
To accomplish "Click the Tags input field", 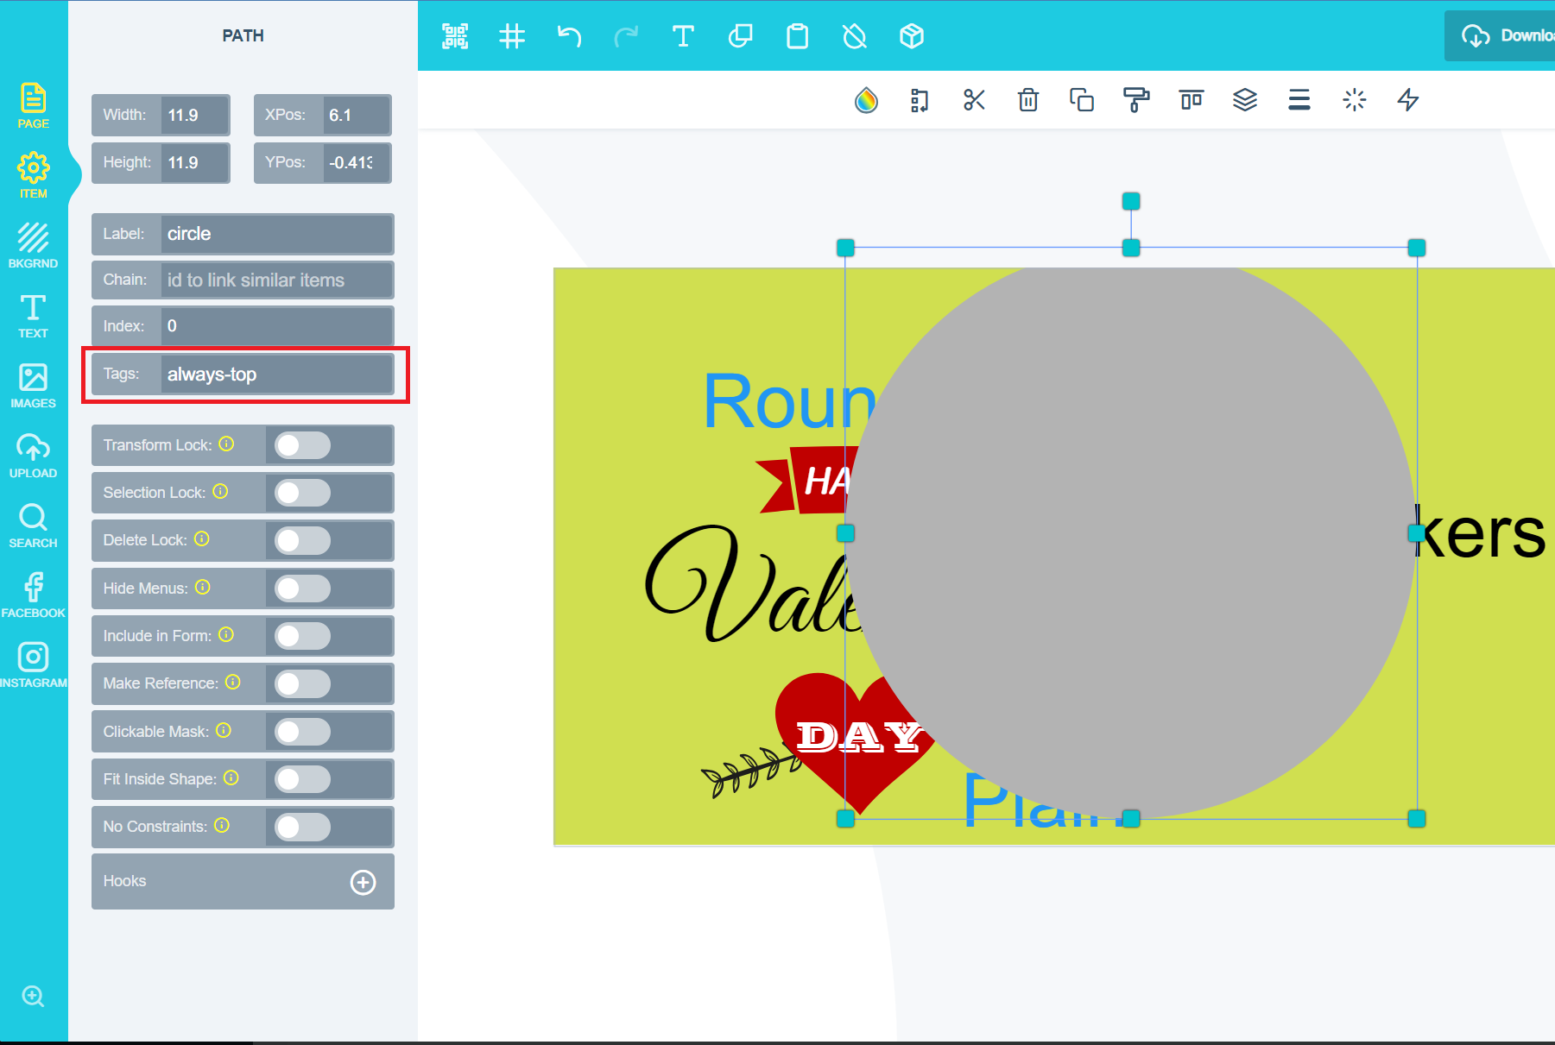I will [276, 375].
